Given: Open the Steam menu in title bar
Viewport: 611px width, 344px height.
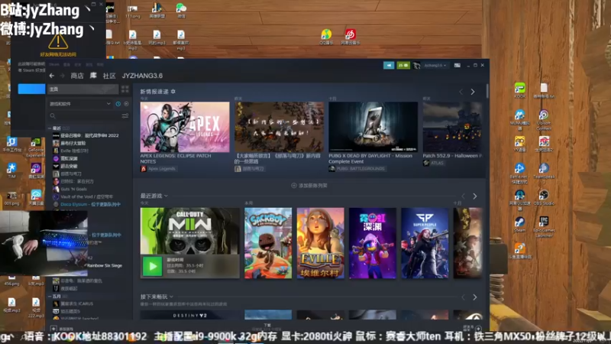Looking at the screenshot, I should tap(53, 64).
